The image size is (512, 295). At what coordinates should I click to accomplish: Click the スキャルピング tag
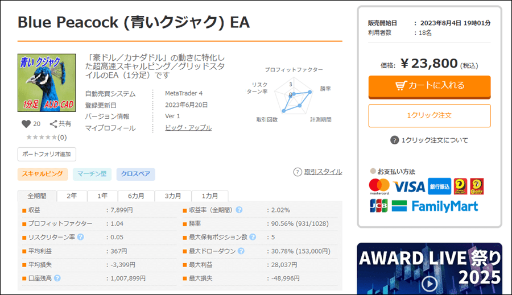pos(43,174)
